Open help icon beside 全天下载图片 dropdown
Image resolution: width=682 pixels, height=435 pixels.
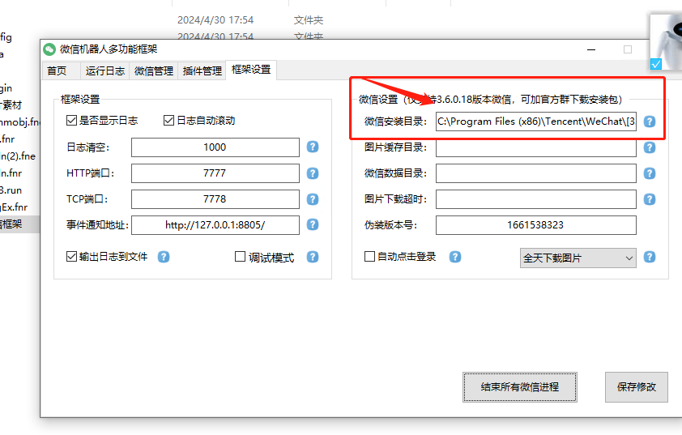pos(650,257)
